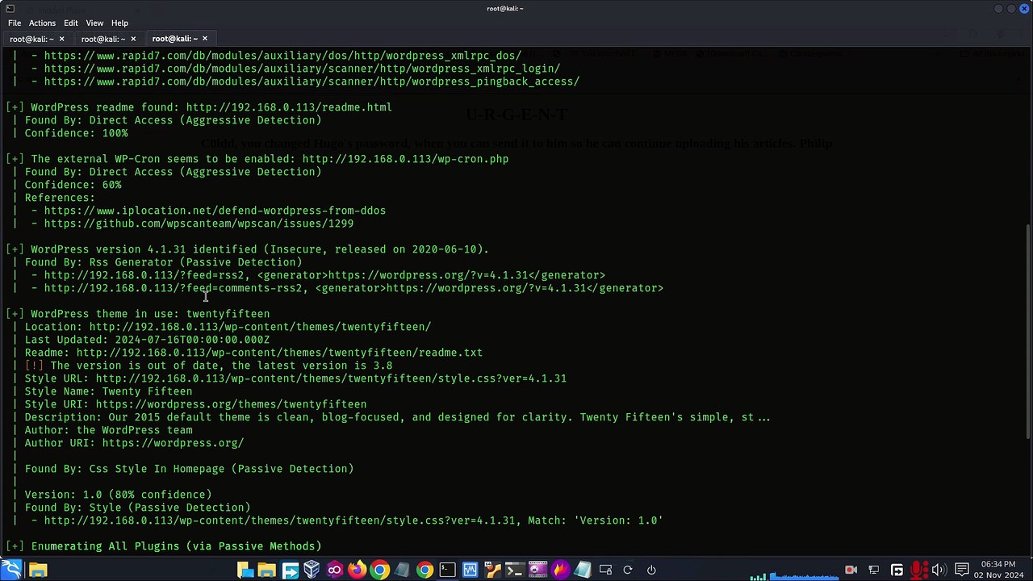Open the video film-strip app icon

coord(537,570)
